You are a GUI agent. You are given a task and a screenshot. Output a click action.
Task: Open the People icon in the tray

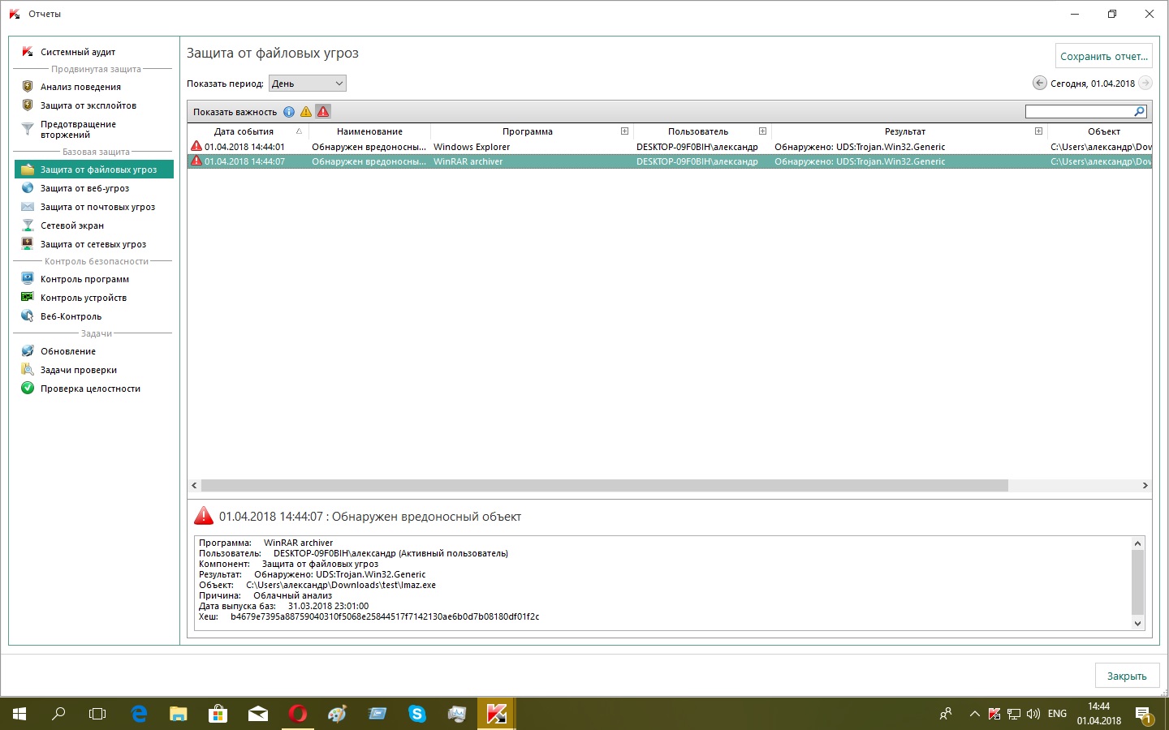(946, 714)
